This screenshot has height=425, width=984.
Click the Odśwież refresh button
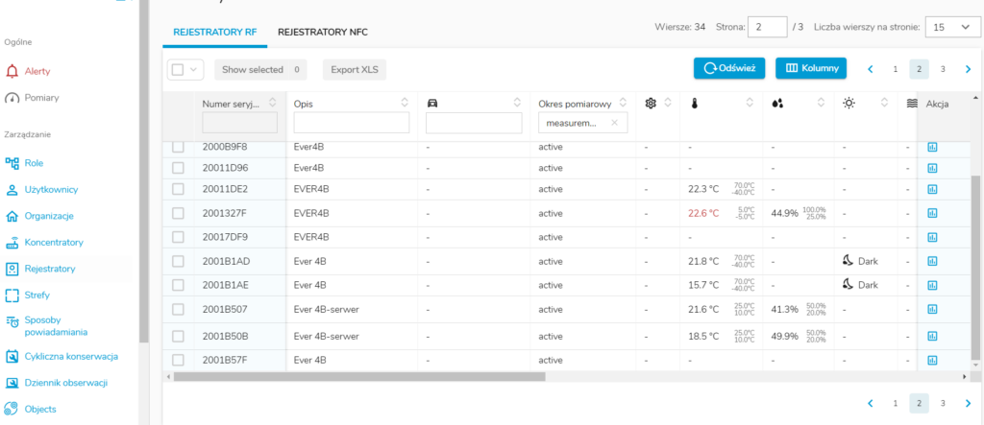click(x=729, y=68)
